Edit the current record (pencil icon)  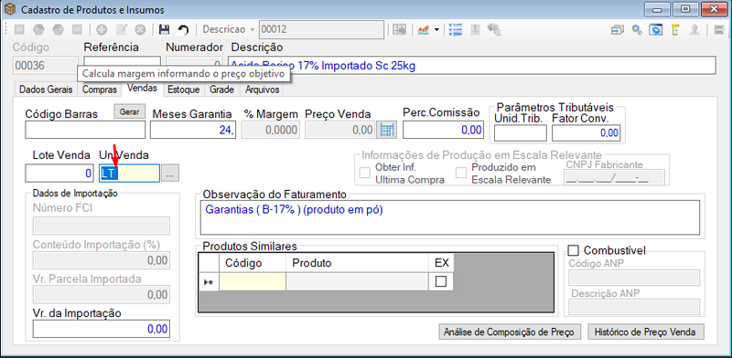click(x=121, y=29)
